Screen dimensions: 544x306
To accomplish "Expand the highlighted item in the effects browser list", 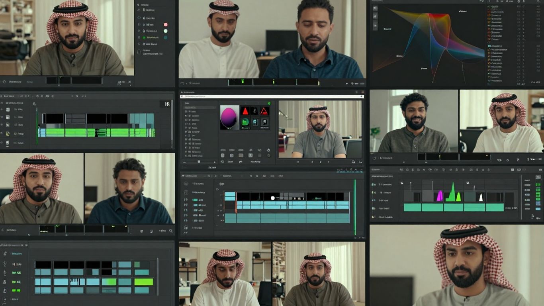I will [x=214, y=108].
